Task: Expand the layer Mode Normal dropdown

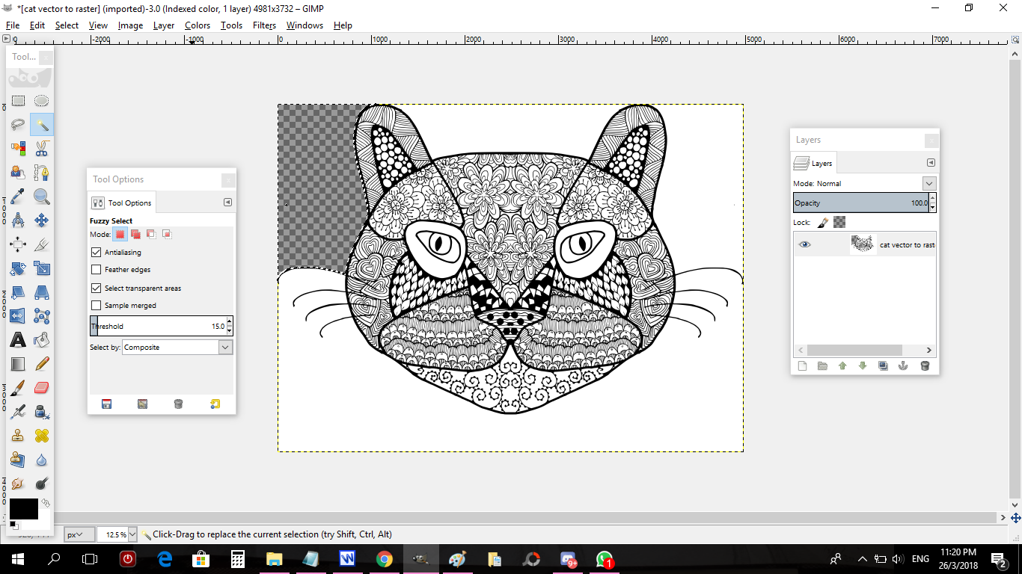Action: 928,184
